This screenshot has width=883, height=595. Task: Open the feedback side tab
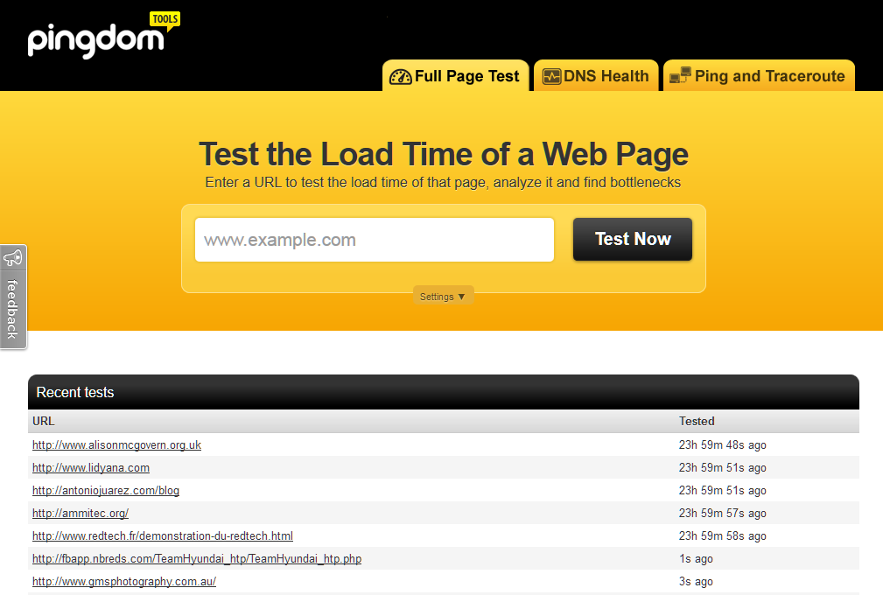click(x=13, y=297)
